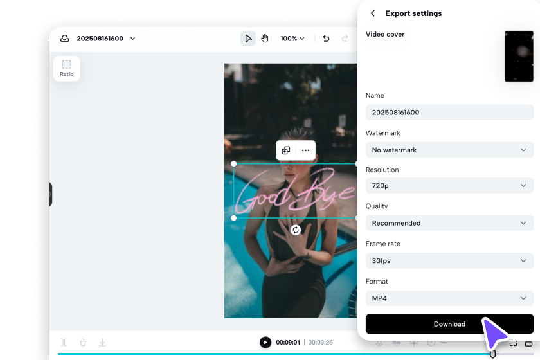Open the Resolution 720p dropdown

pyautogui.click(x=449, y=185)
